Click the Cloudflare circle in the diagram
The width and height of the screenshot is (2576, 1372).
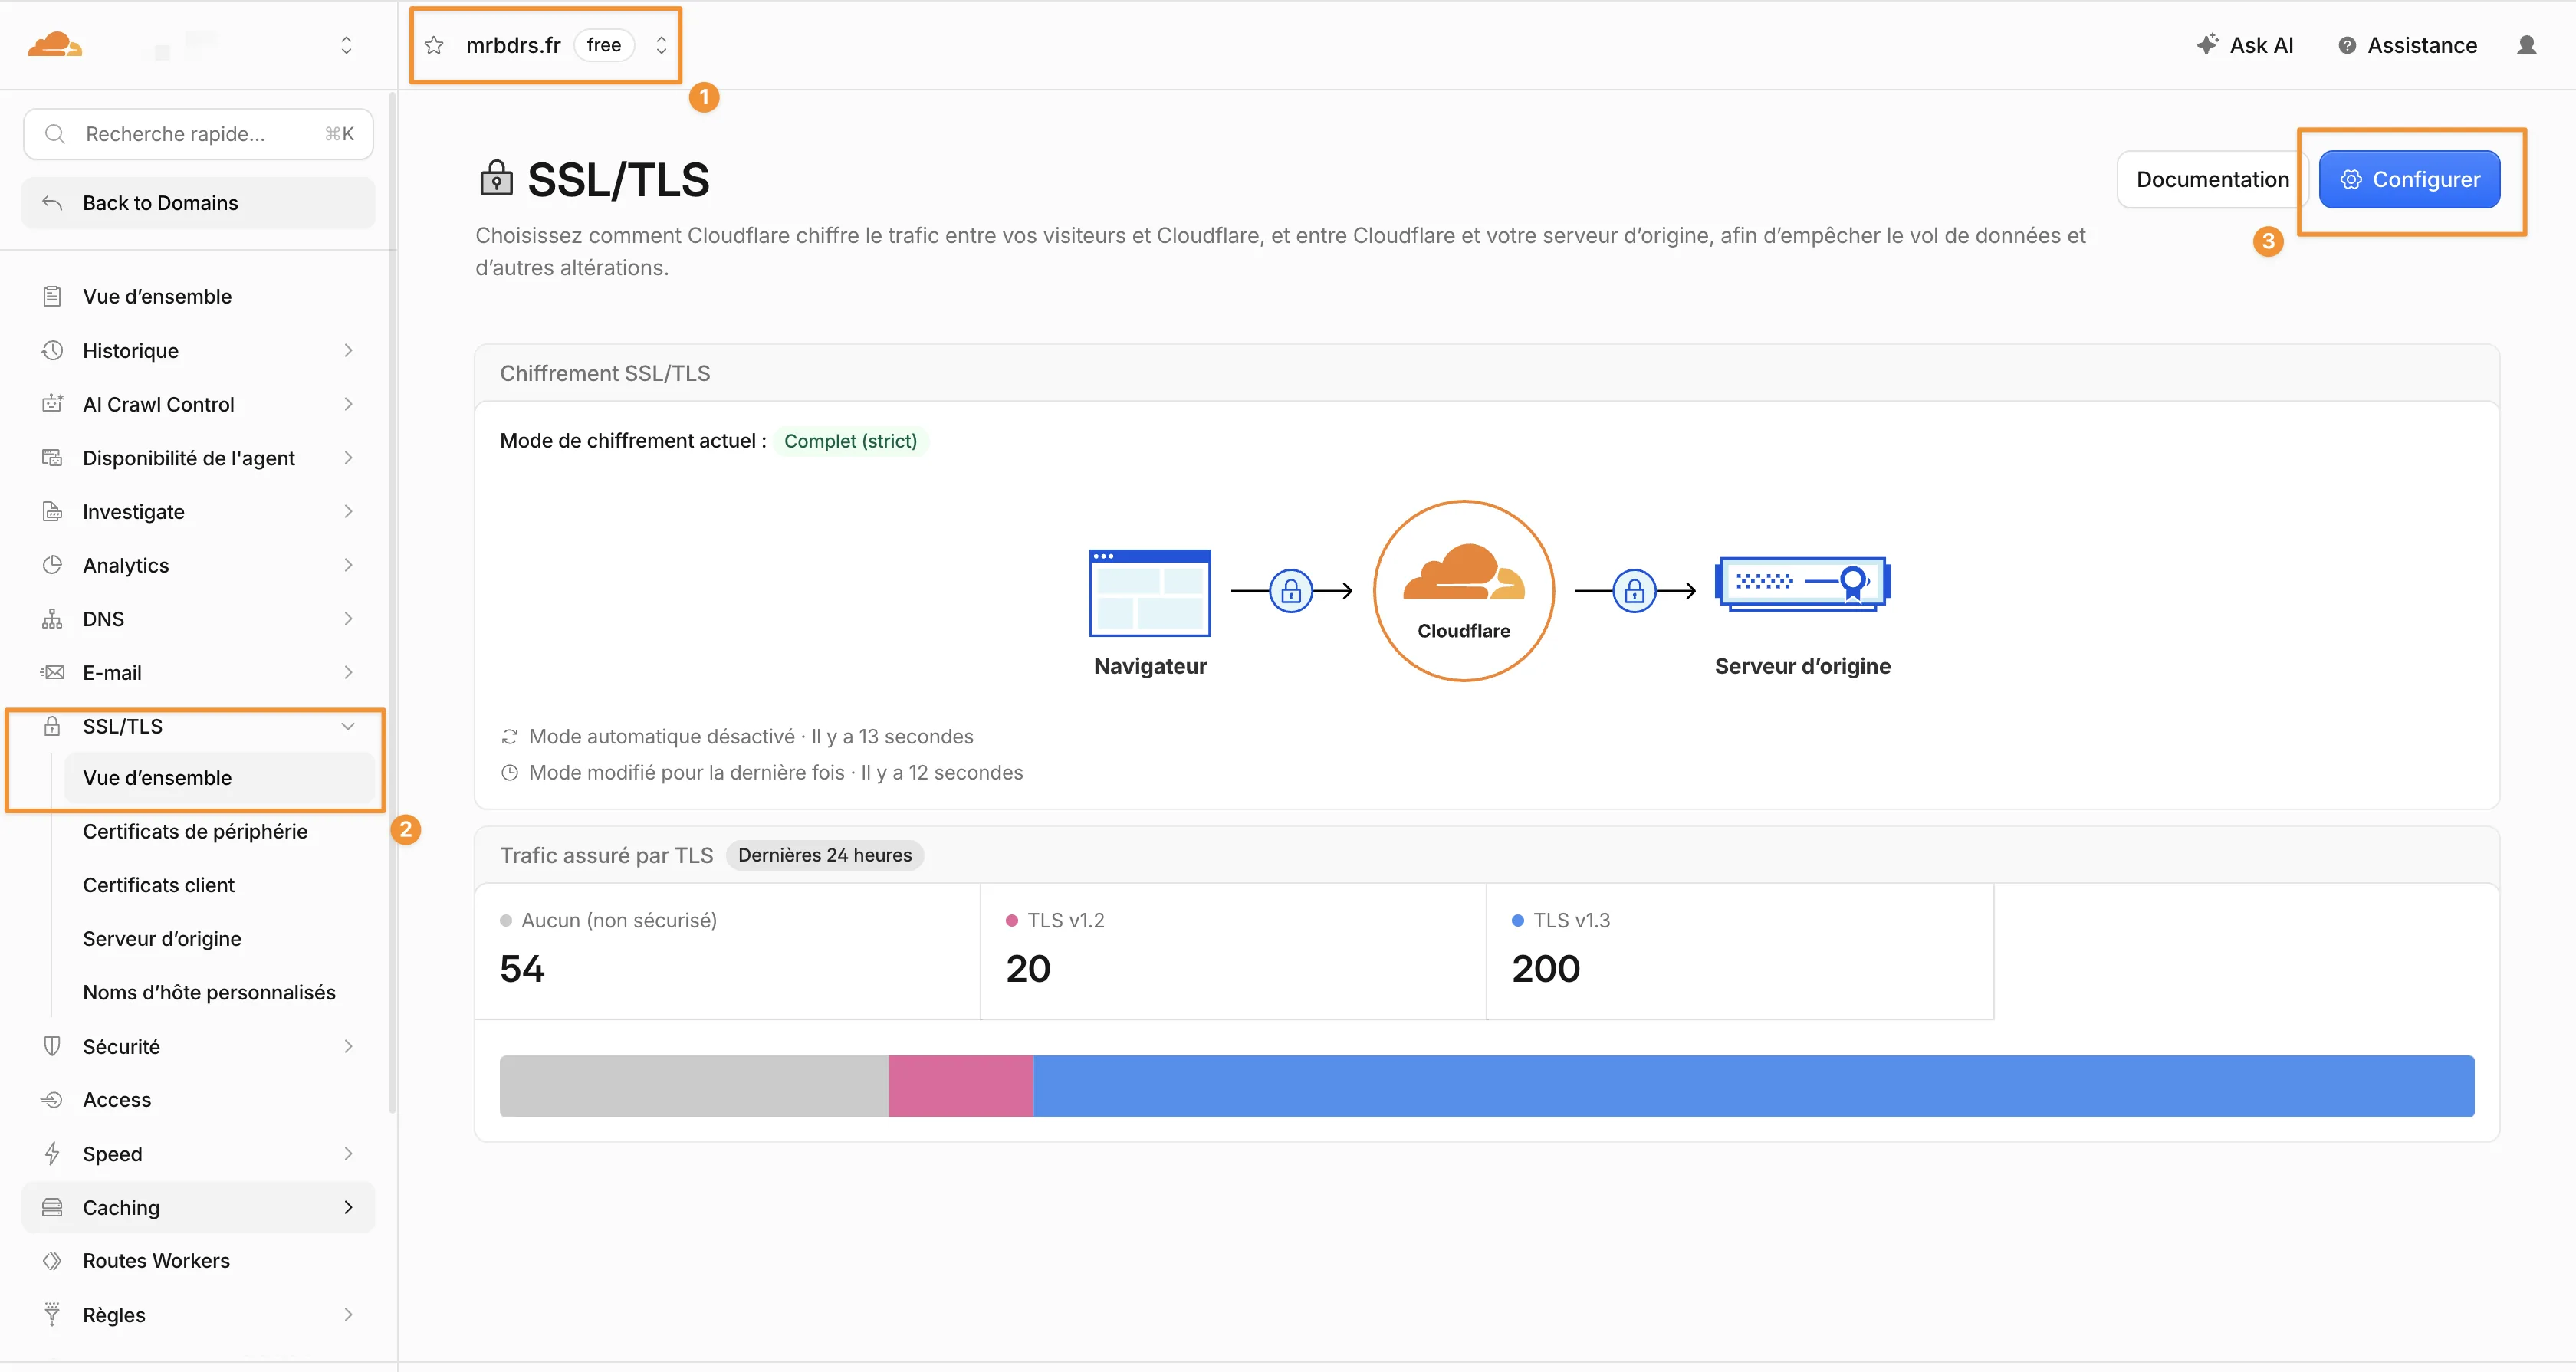click(x=1463, y=591)
